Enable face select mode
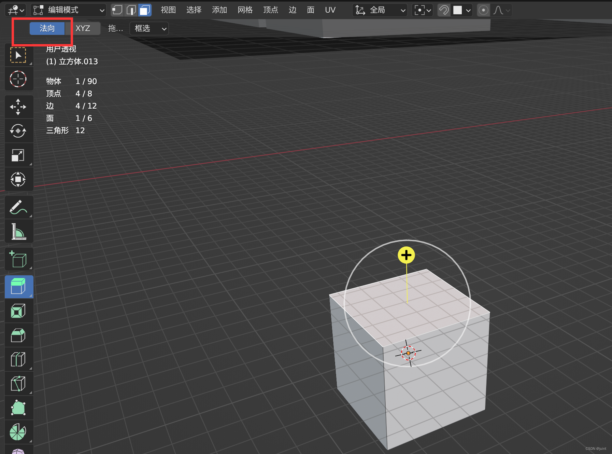 (x=145, y=10)
